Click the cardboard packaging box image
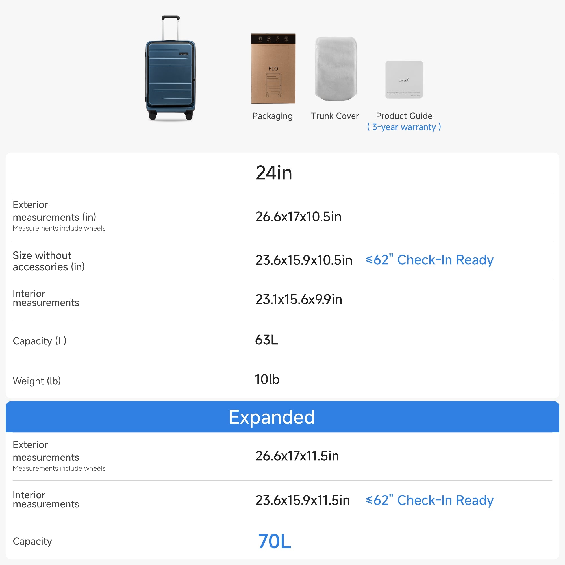The image size is (565, 565). click(273, 69)
